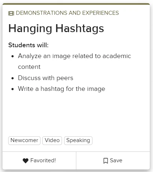Screen dimensions: 153x172
Task: Click the bullet dot before 'Discuss with peers'
Action: [13, 78]
